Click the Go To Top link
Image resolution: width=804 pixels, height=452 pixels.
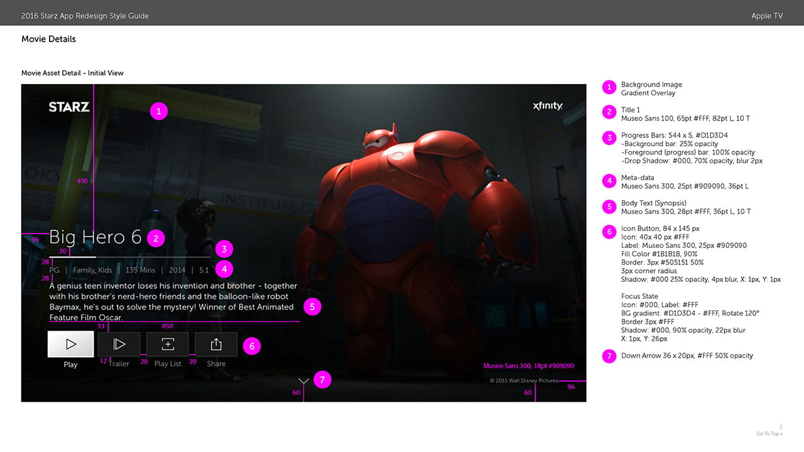click(x=769, y=434)
